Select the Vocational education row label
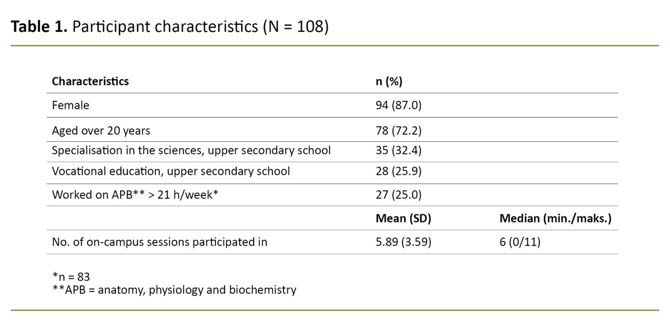This screenshot has width=670, height=329. [x=170, y=171]
